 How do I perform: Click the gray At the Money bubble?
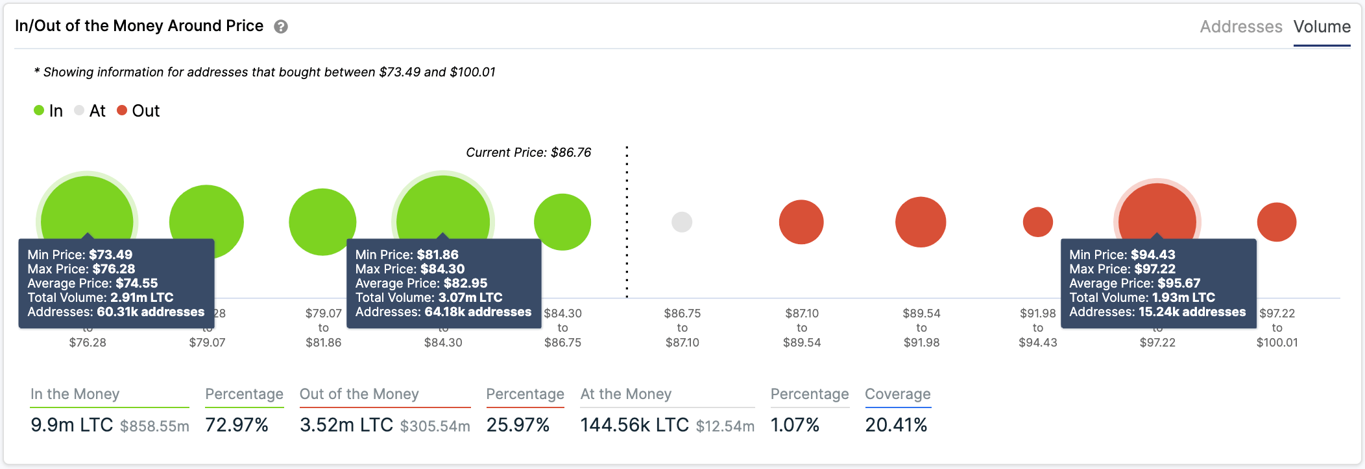coord(682,222)
